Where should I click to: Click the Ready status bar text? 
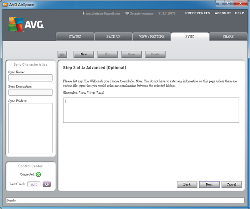click(x=12, y=200)
